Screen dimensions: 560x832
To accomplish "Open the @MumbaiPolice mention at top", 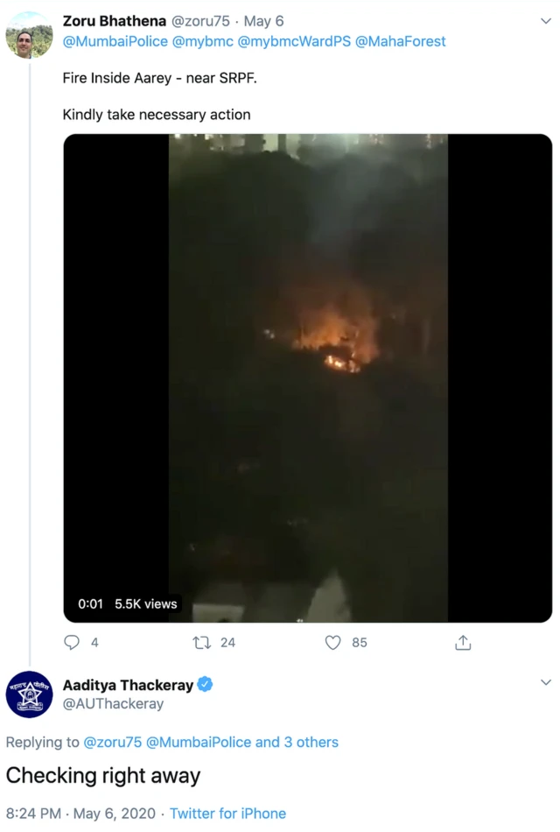I will 115,41.
